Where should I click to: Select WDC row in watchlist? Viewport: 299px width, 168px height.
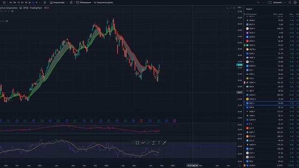pos(271,58)
